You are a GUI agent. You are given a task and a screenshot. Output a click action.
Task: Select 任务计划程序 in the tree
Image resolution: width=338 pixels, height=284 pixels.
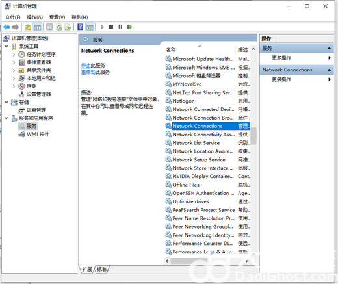(41, 54)
